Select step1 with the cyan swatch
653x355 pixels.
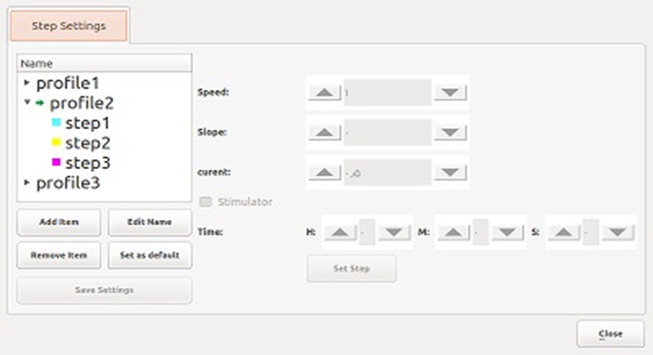point(86,123)
